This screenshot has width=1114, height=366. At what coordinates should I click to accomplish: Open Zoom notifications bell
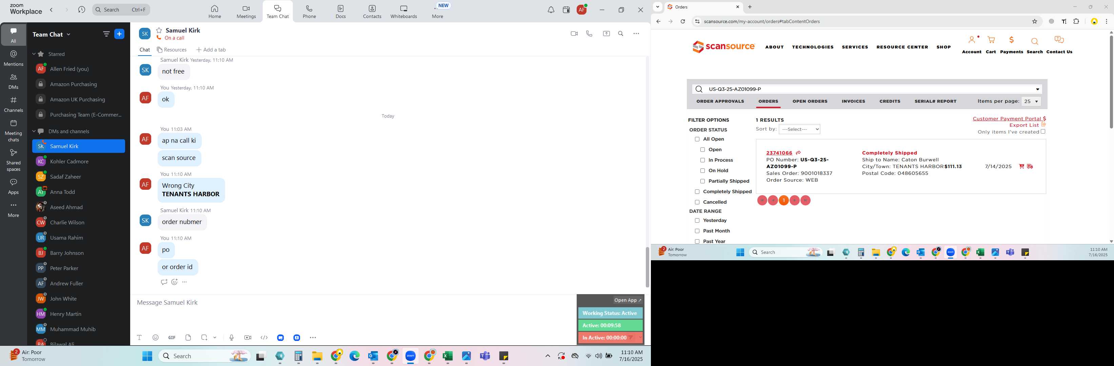551,10
